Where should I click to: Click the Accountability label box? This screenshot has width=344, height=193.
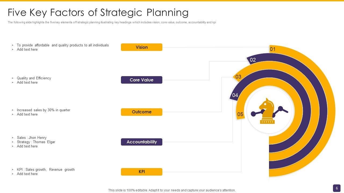point(142,142)
